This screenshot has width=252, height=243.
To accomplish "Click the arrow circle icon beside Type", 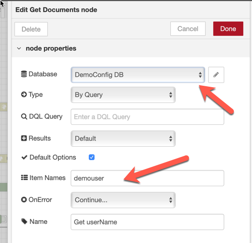I will (x=24, y=94).
